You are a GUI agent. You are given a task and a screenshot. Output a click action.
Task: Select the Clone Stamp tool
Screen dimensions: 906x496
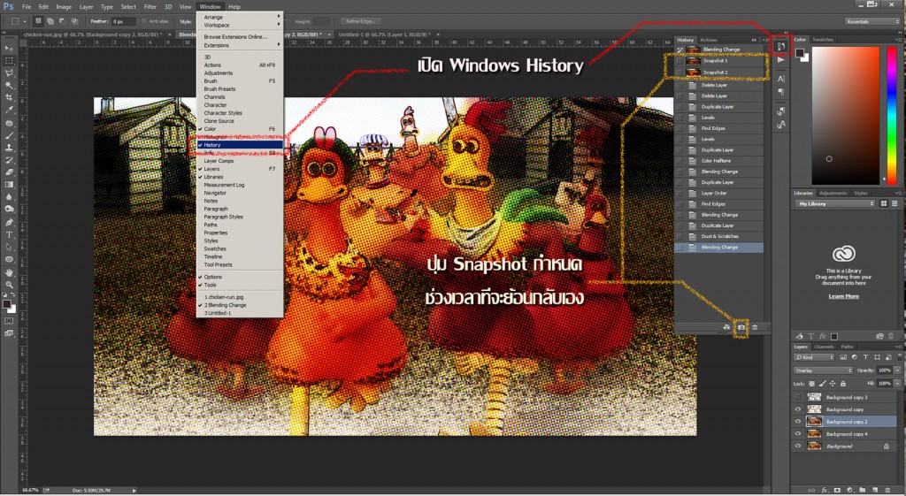coord(9,148)
